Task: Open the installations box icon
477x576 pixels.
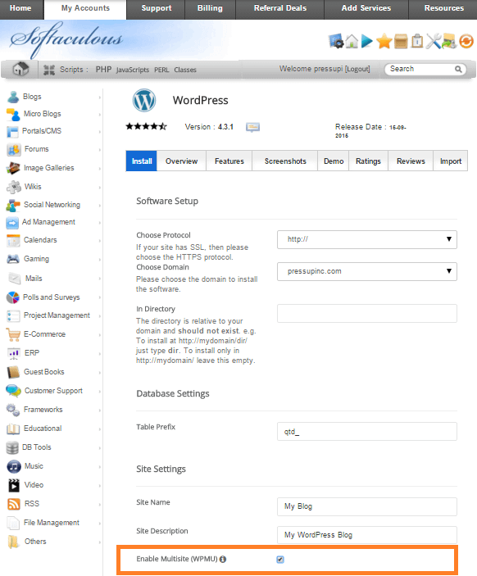Action: pos(401,41)
